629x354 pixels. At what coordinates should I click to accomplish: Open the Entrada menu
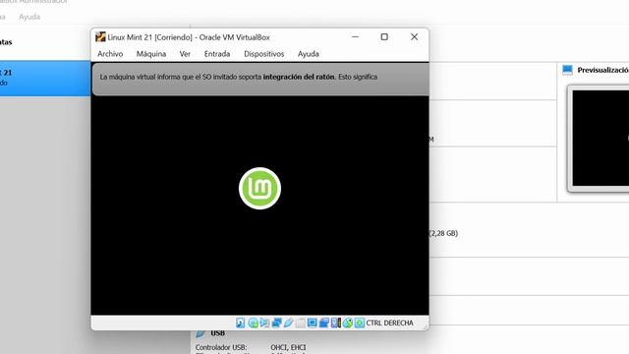point(217,54)
